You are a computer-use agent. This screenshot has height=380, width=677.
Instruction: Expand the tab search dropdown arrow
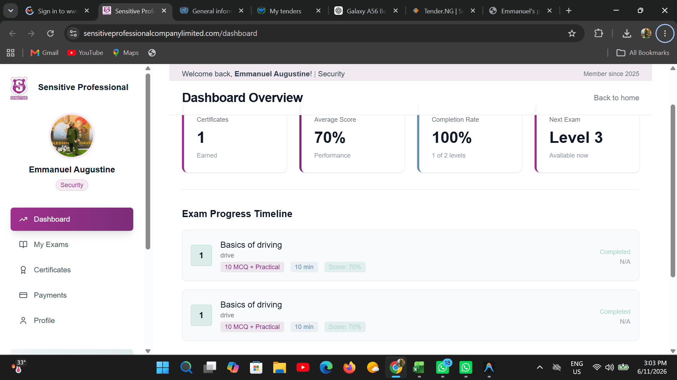11,11
